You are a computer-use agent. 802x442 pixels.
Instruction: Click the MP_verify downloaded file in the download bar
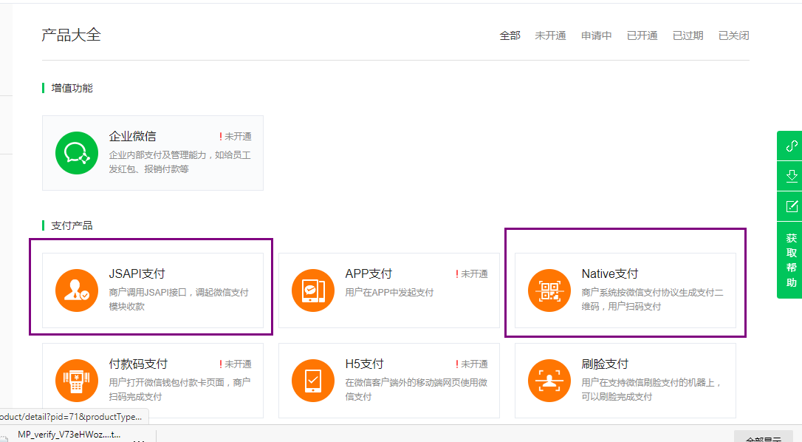pyautogui.click(x=69, y=435)
